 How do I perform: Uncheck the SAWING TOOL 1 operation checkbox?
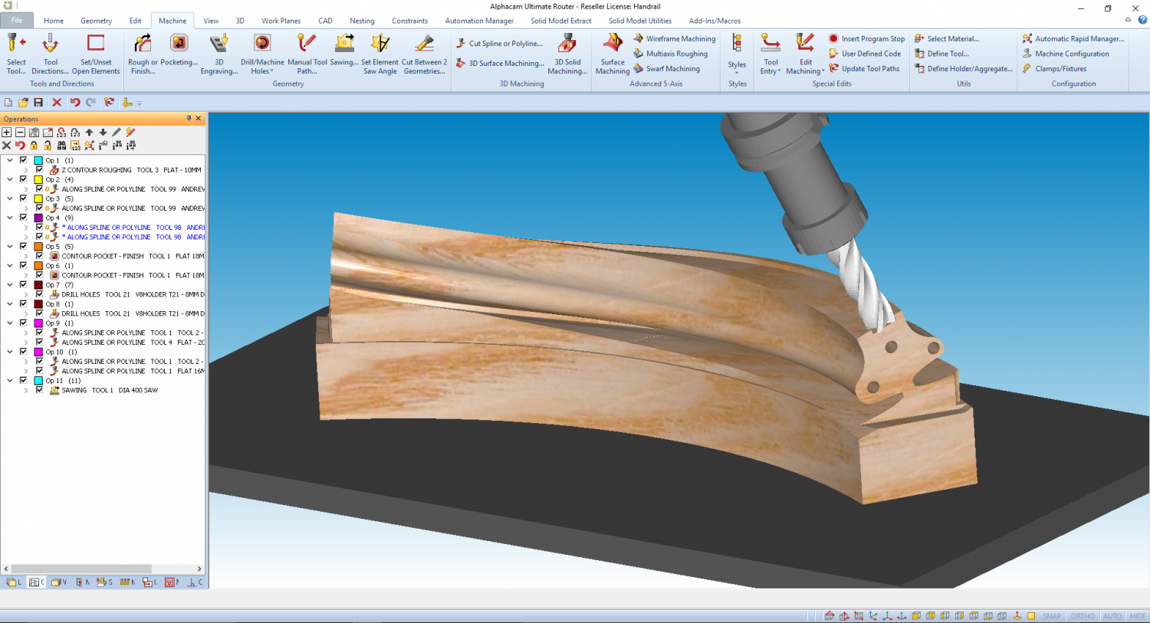[x=39, y=390]
